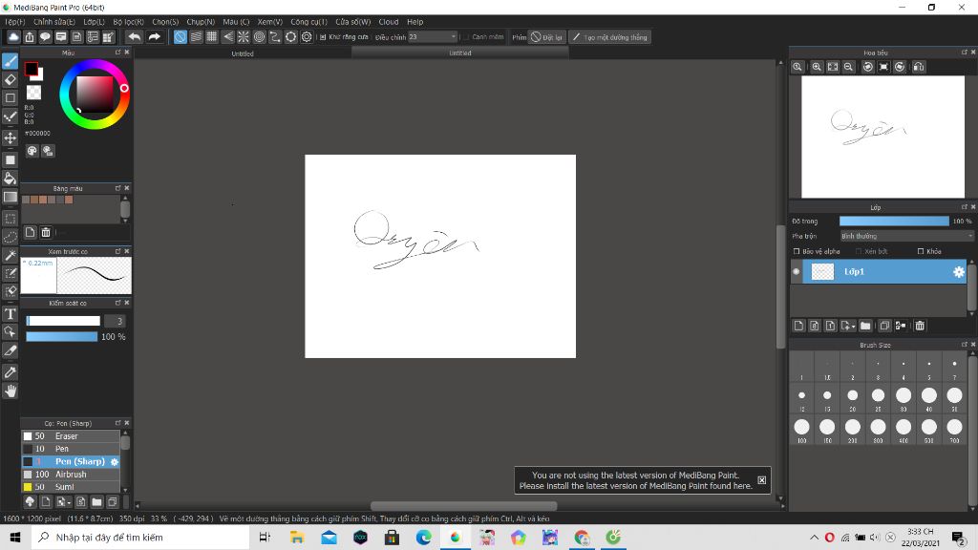Enable Bảo vệ alpha checkbox
Screen dimensions: 978x550
point(797,251)
